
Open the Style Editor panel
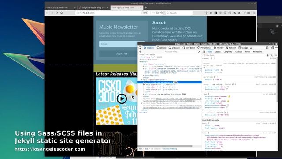coord(189,48)
